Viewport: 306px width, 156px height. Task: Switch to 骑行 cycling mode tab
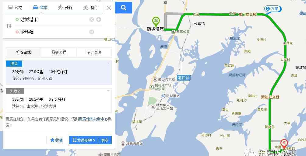[90, 8]
